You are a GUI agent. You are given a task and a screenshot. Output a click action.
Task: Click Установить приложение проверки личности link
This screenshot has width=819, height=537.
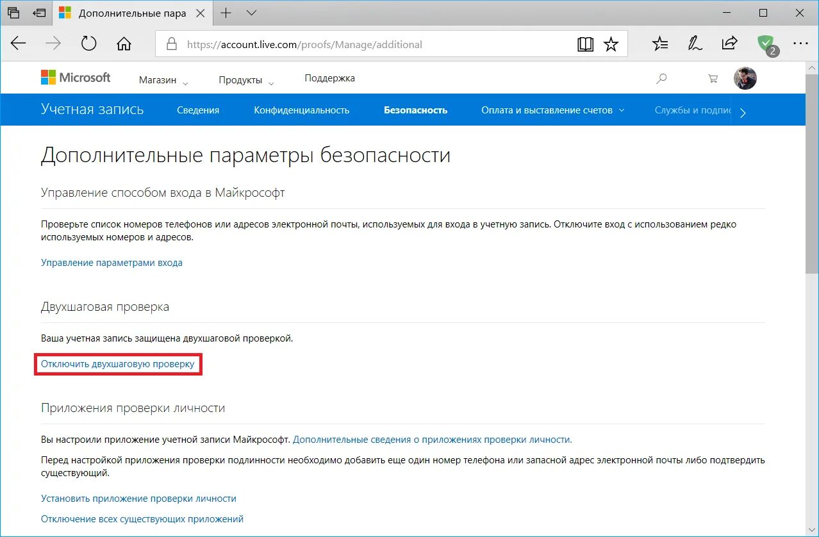[138, 499]
